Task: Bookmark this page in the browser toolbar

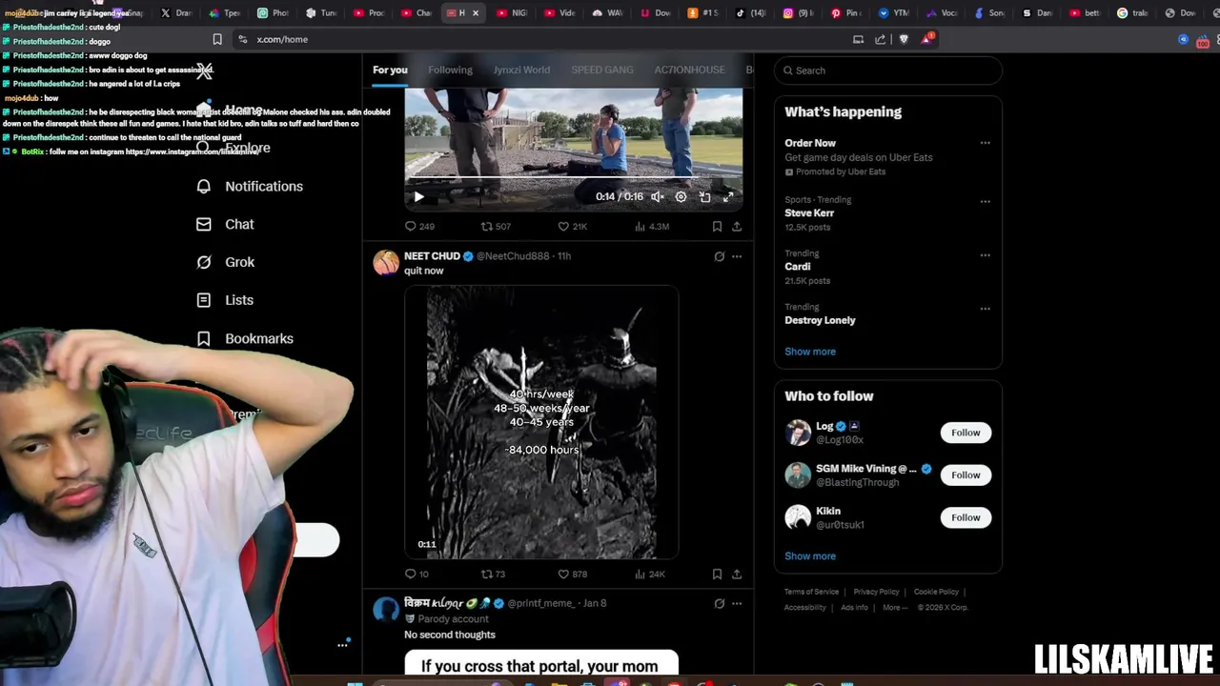Action: pyautogui.click(x=217, y=39)
